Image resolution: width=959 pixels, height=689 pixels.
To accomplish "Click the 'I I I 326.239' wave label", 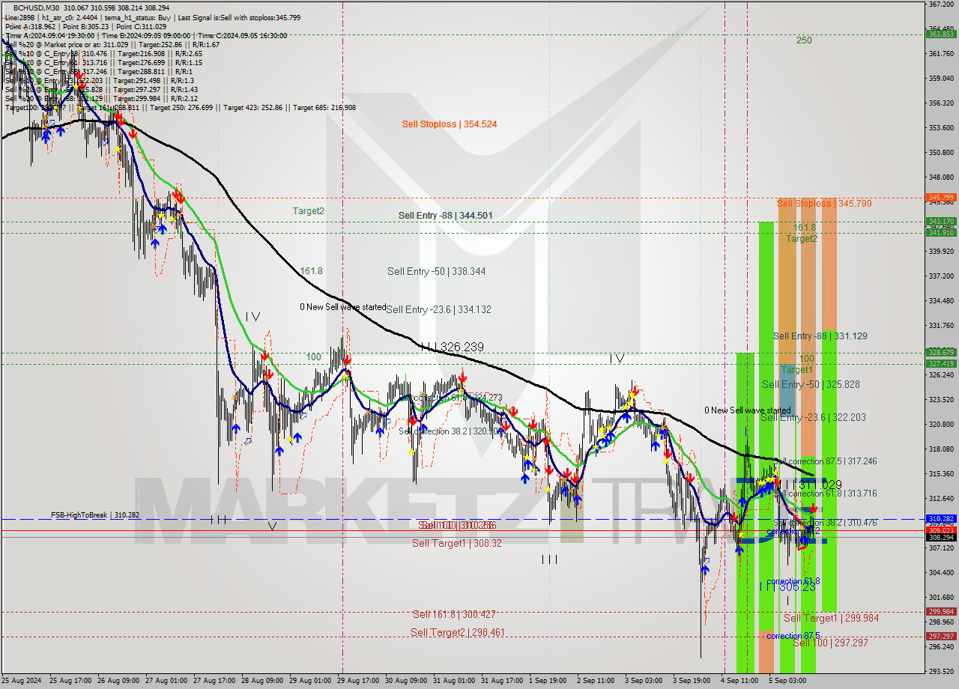I will [x=452, y=347].
